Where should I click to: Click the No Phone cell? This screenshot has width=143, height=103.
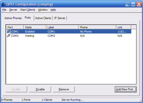pos(86,32)
